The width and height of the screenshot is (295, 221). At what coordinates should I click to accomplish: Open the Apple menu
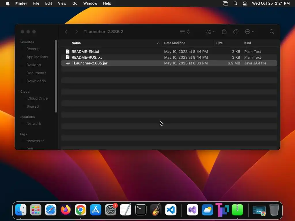coord(7,3)
